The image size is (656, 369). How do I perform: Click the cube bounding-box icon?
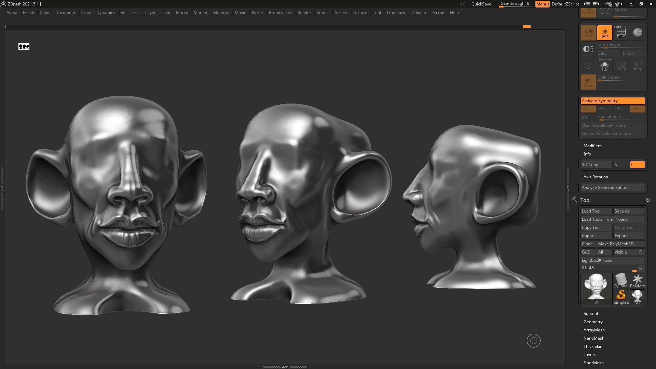588,66
